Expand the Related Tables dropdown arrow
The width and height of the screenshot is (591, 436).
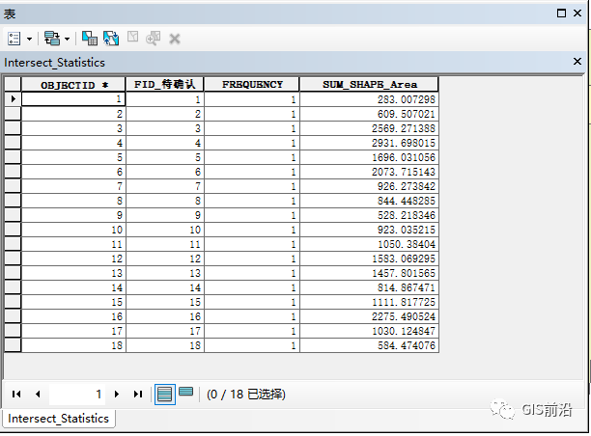pyautogui.click(x=67, y=39)
